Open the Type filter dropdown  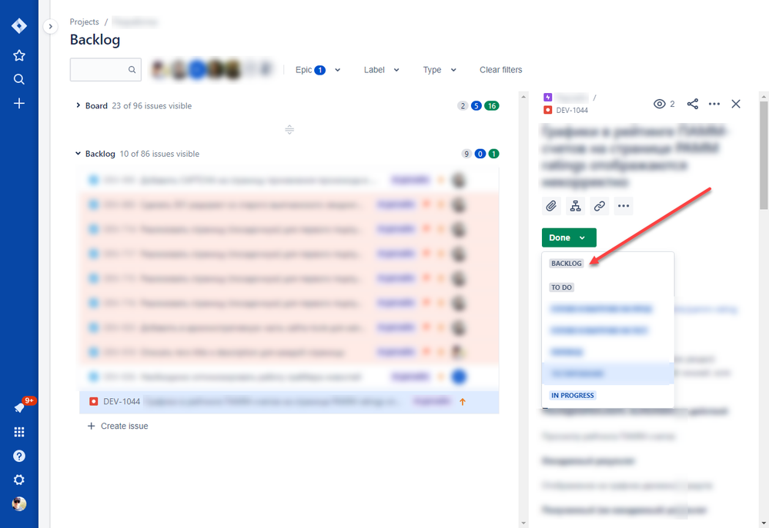coord(439,69)
